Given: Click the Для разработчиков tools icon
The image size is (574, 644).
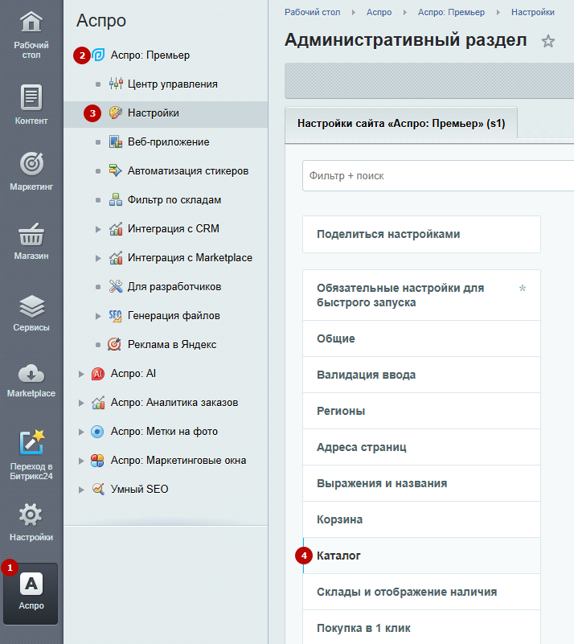Looking at the screenshot, I should [x=116, y=286].
